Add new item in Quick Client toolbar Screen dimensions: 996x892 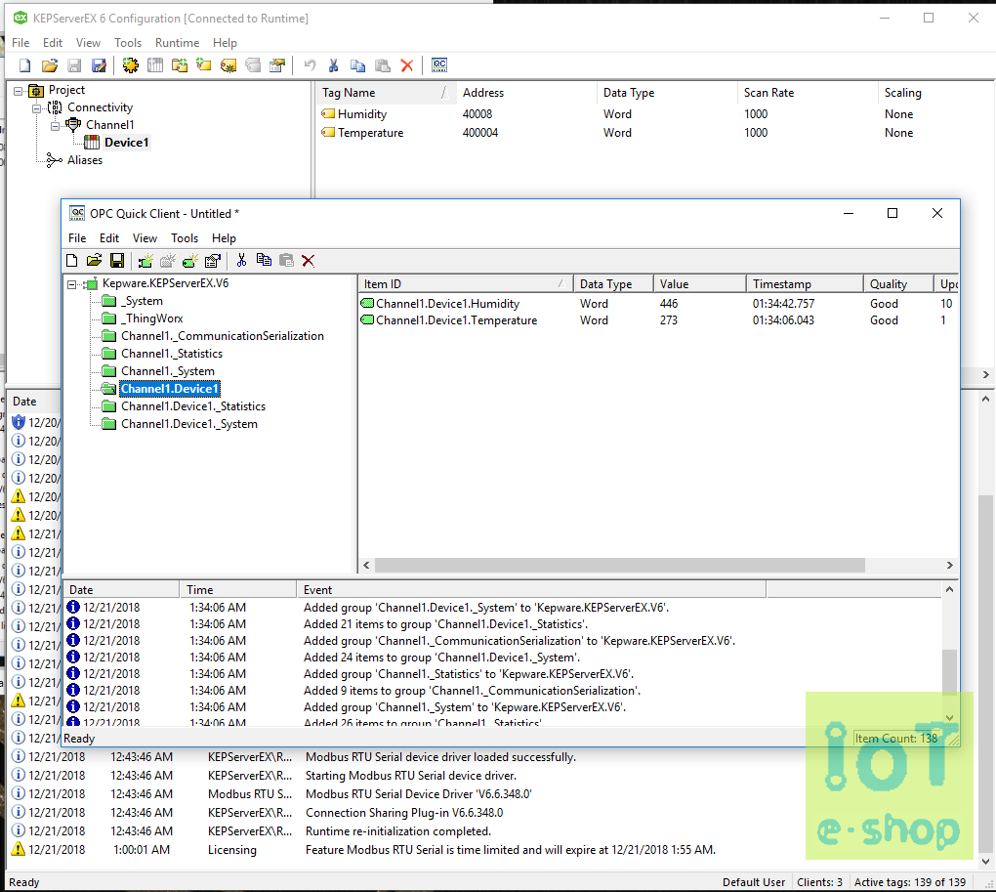190,261
